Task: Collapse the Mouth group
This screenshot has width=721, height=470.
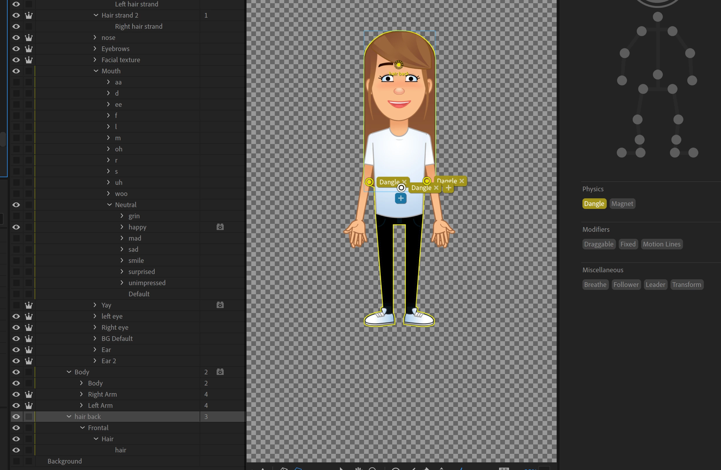Action: 96,71
